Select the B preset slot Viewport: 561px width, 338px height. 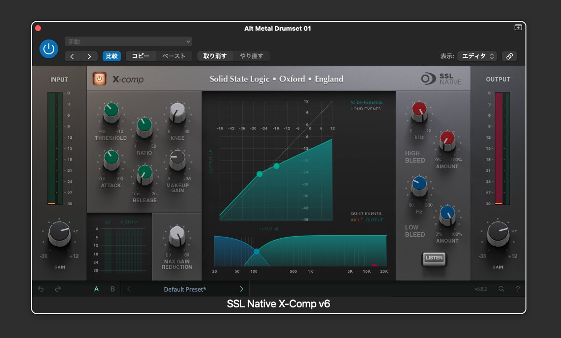pos(112,289)
